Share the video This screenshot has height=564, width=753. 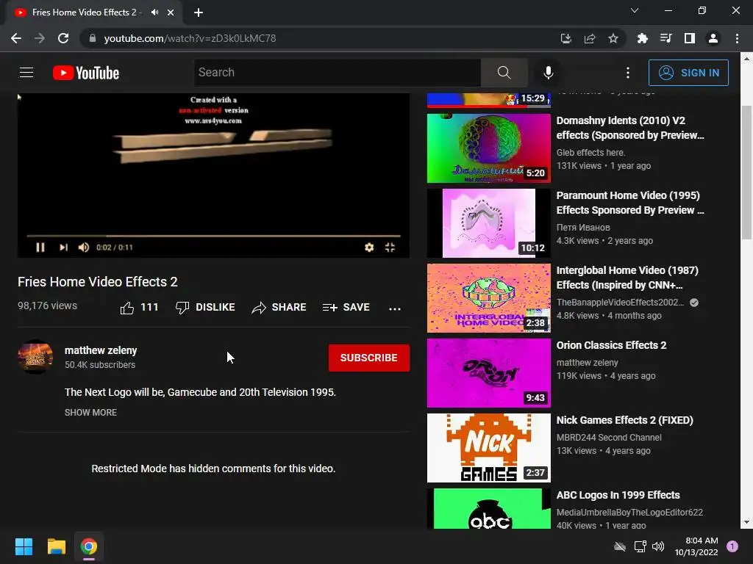pyautogui.click(x=279, y=308)
